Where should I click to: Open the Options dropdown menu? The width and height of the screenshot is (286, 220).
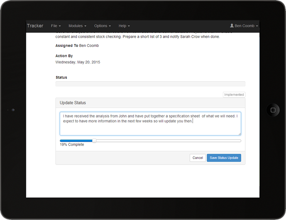pyautogui.click(x=102, y=26)
